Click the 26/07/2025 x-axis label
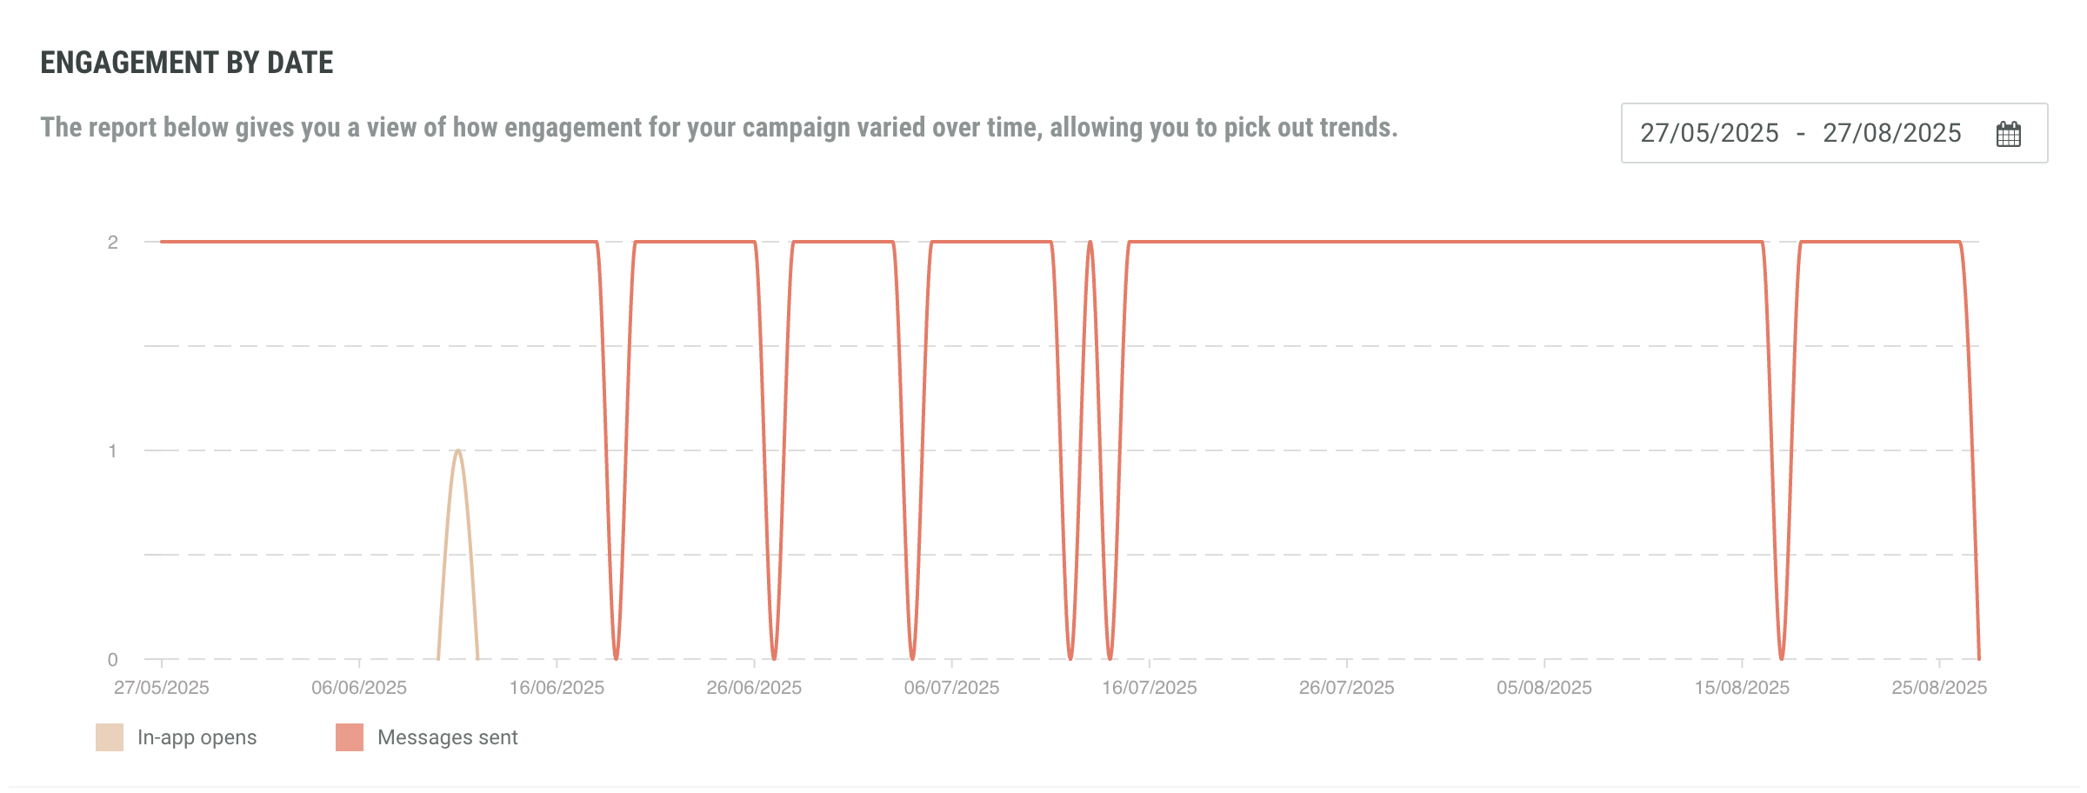This screenshot has width=2087, height=793. coord(1346,688)
